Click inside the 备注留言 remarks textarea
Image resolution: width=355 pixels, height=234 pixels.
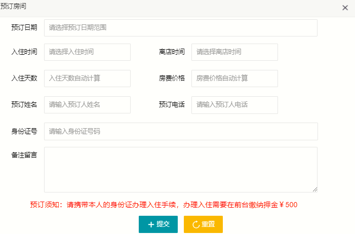181,170
